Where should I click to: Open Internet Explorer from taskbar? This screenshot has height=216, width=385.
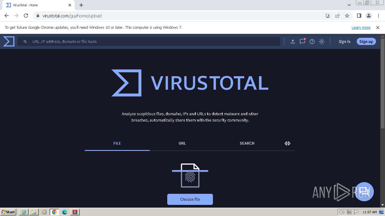(24, 212)
